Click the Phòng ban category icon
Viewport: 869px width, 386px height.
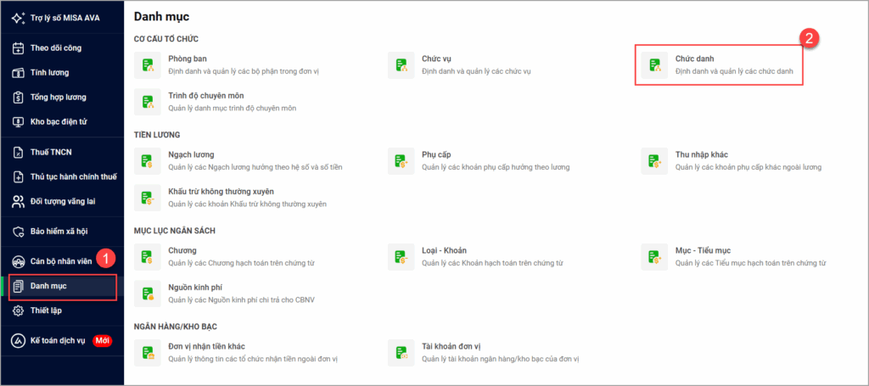pyautogui.click(x=149, y=65)
